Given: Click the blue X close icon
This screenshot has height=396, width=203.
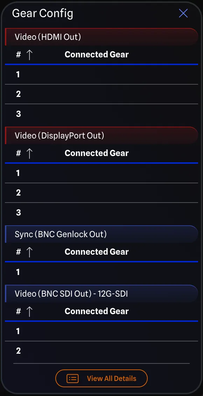Looking at the screenshot, I should (183, 13).
